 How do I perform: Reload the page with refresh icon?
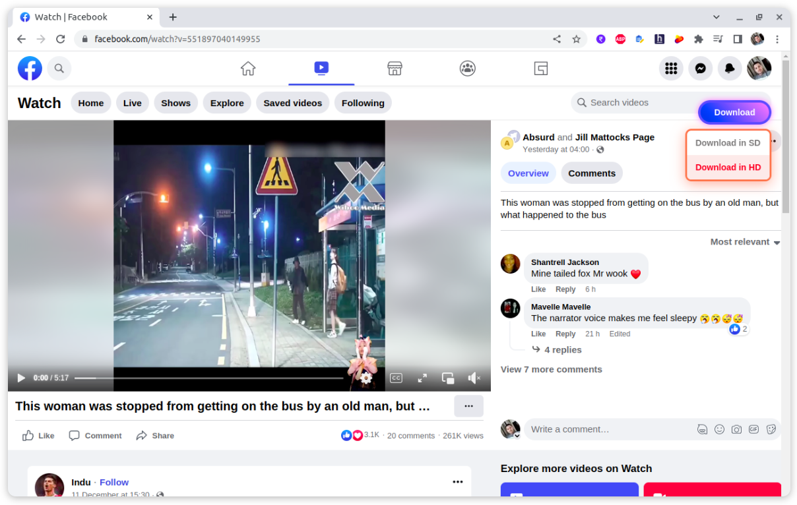coord(60,39)
